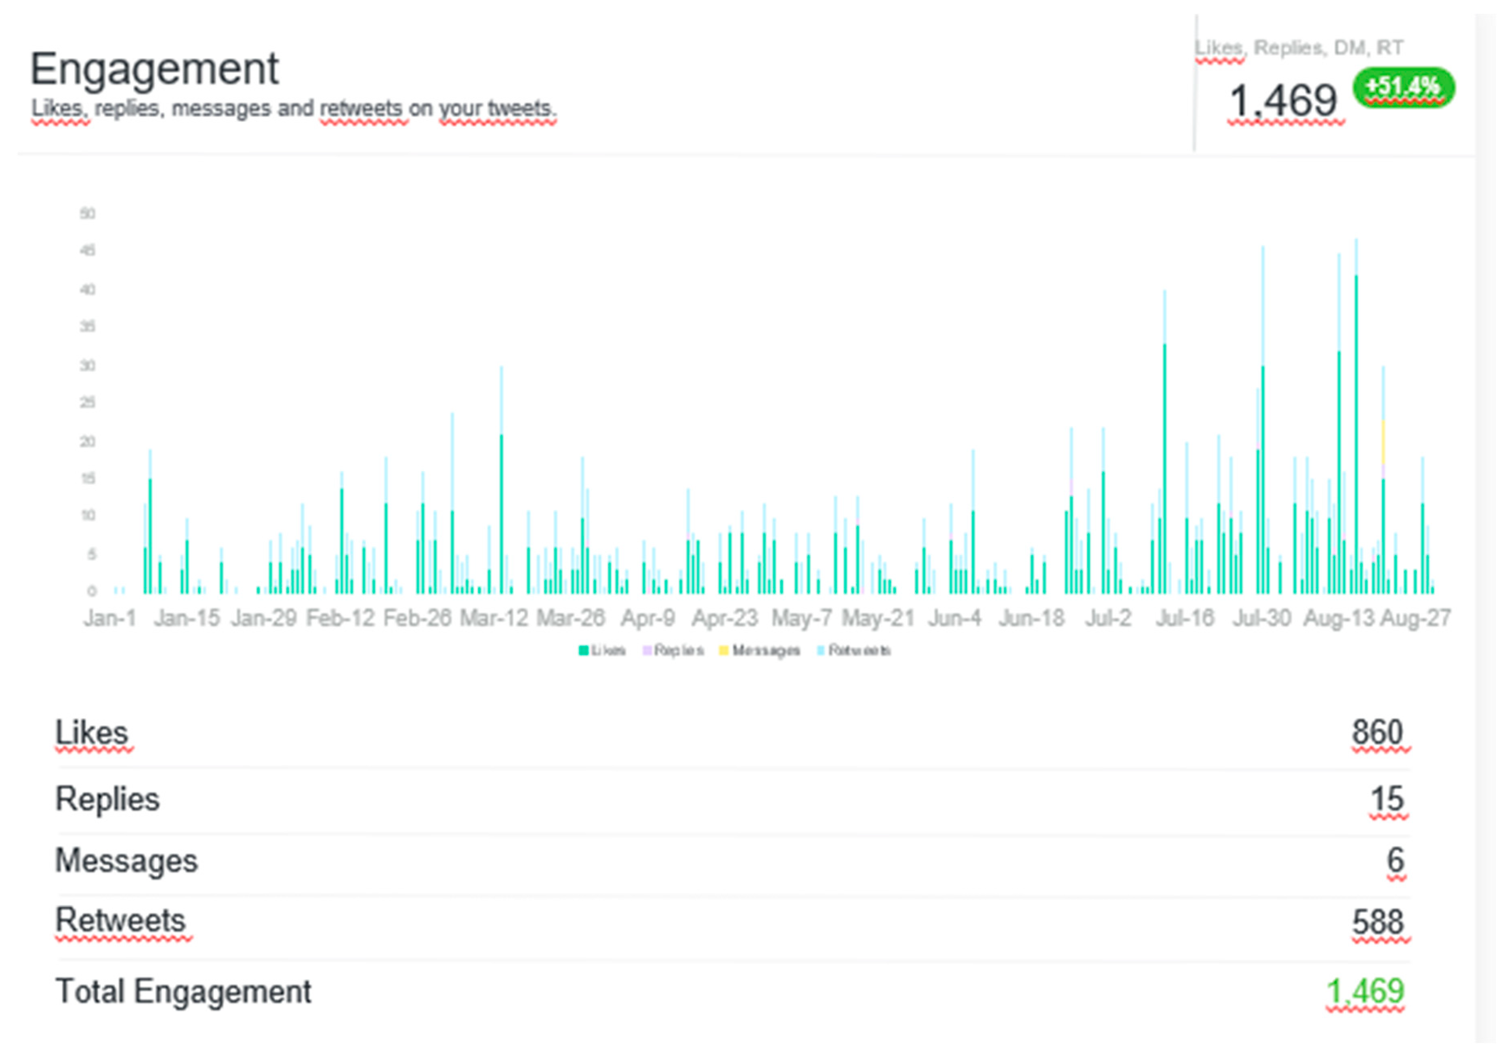1511x1059 pixels.
Task: Toggle the Retweets series via legend label
Action: pos(860,651)
